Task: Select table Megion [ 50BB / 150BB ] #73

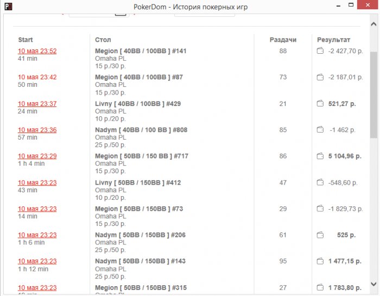Action: click(139, 209)
